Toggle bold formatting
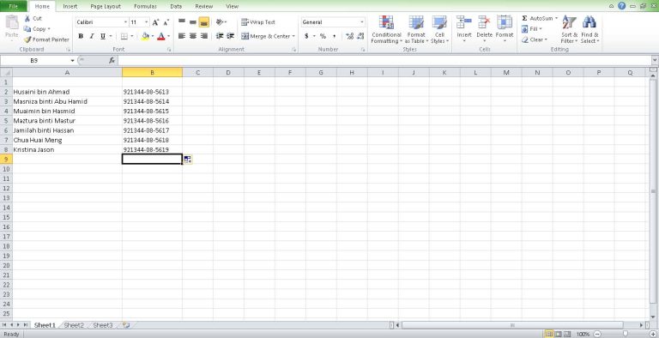 tap(81, 36)
